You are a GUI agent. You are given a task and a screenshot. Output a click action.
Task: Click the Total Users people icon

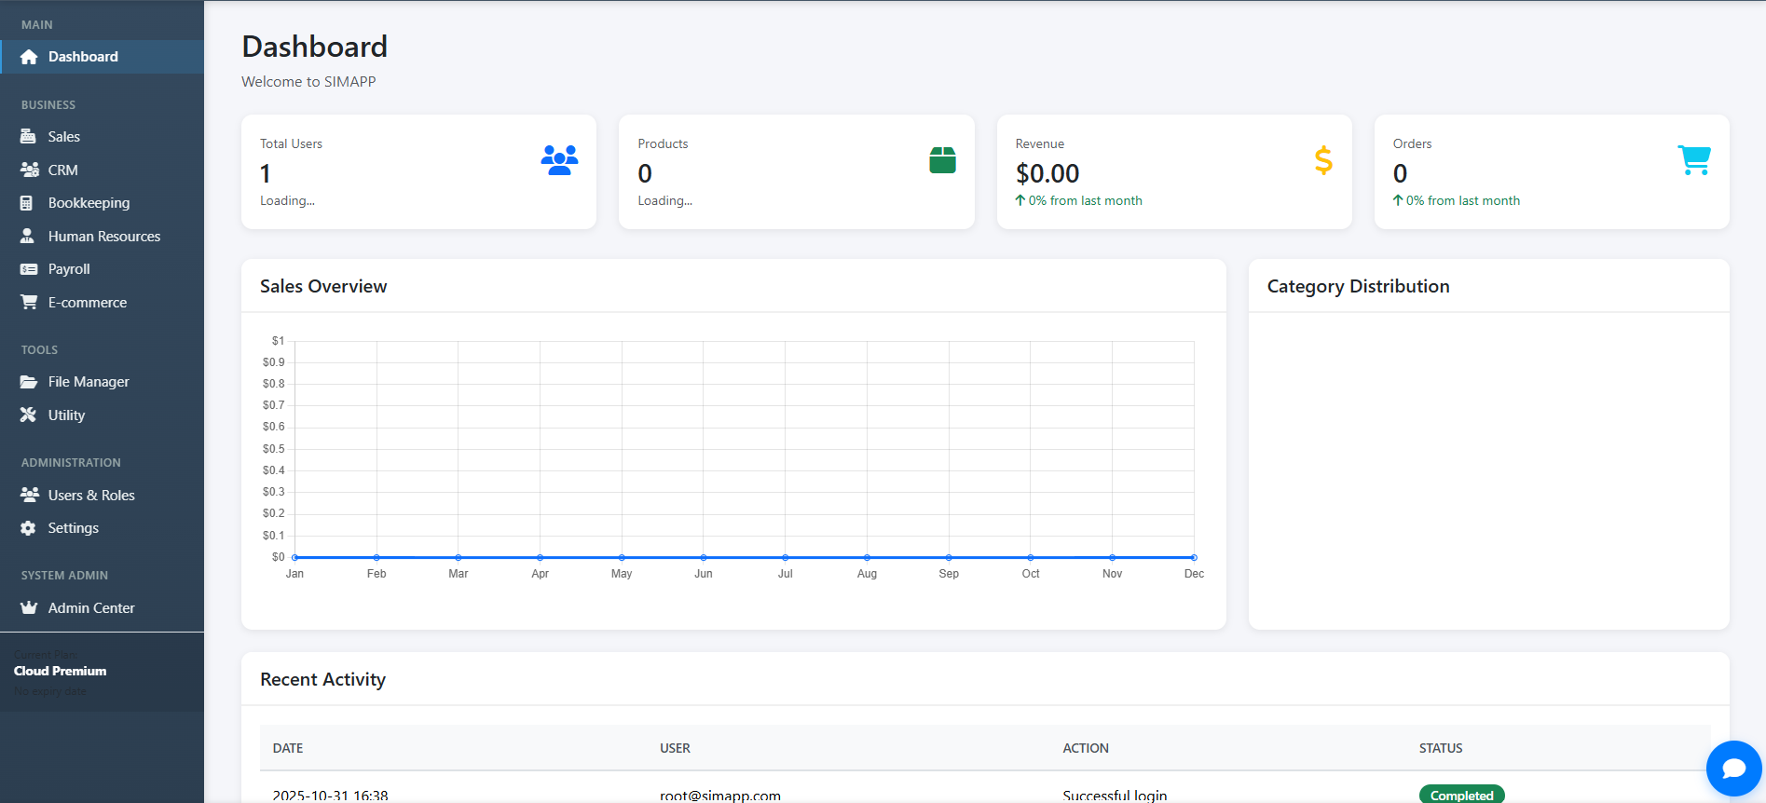point(559,160)
